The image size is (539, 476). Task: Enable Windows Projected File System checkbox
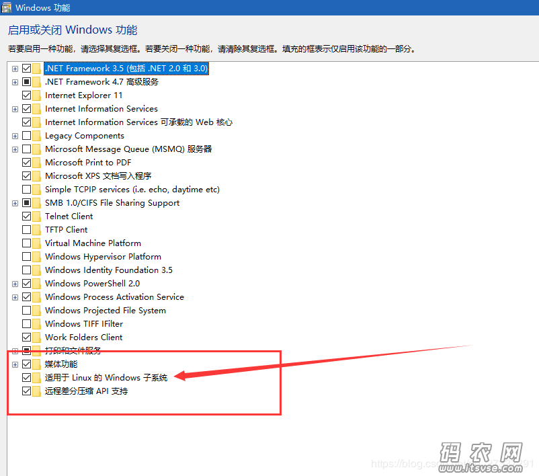click(26, 310)
